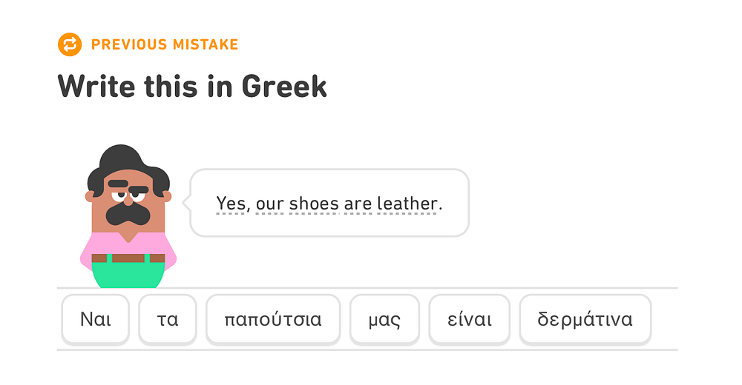
Task: Reveal translation hint for "shoes"
Action: click(x=313, y=203)
